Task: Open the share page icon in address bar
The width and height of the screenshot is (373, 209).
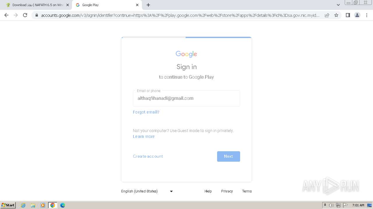Action: (x=327, y=15)
